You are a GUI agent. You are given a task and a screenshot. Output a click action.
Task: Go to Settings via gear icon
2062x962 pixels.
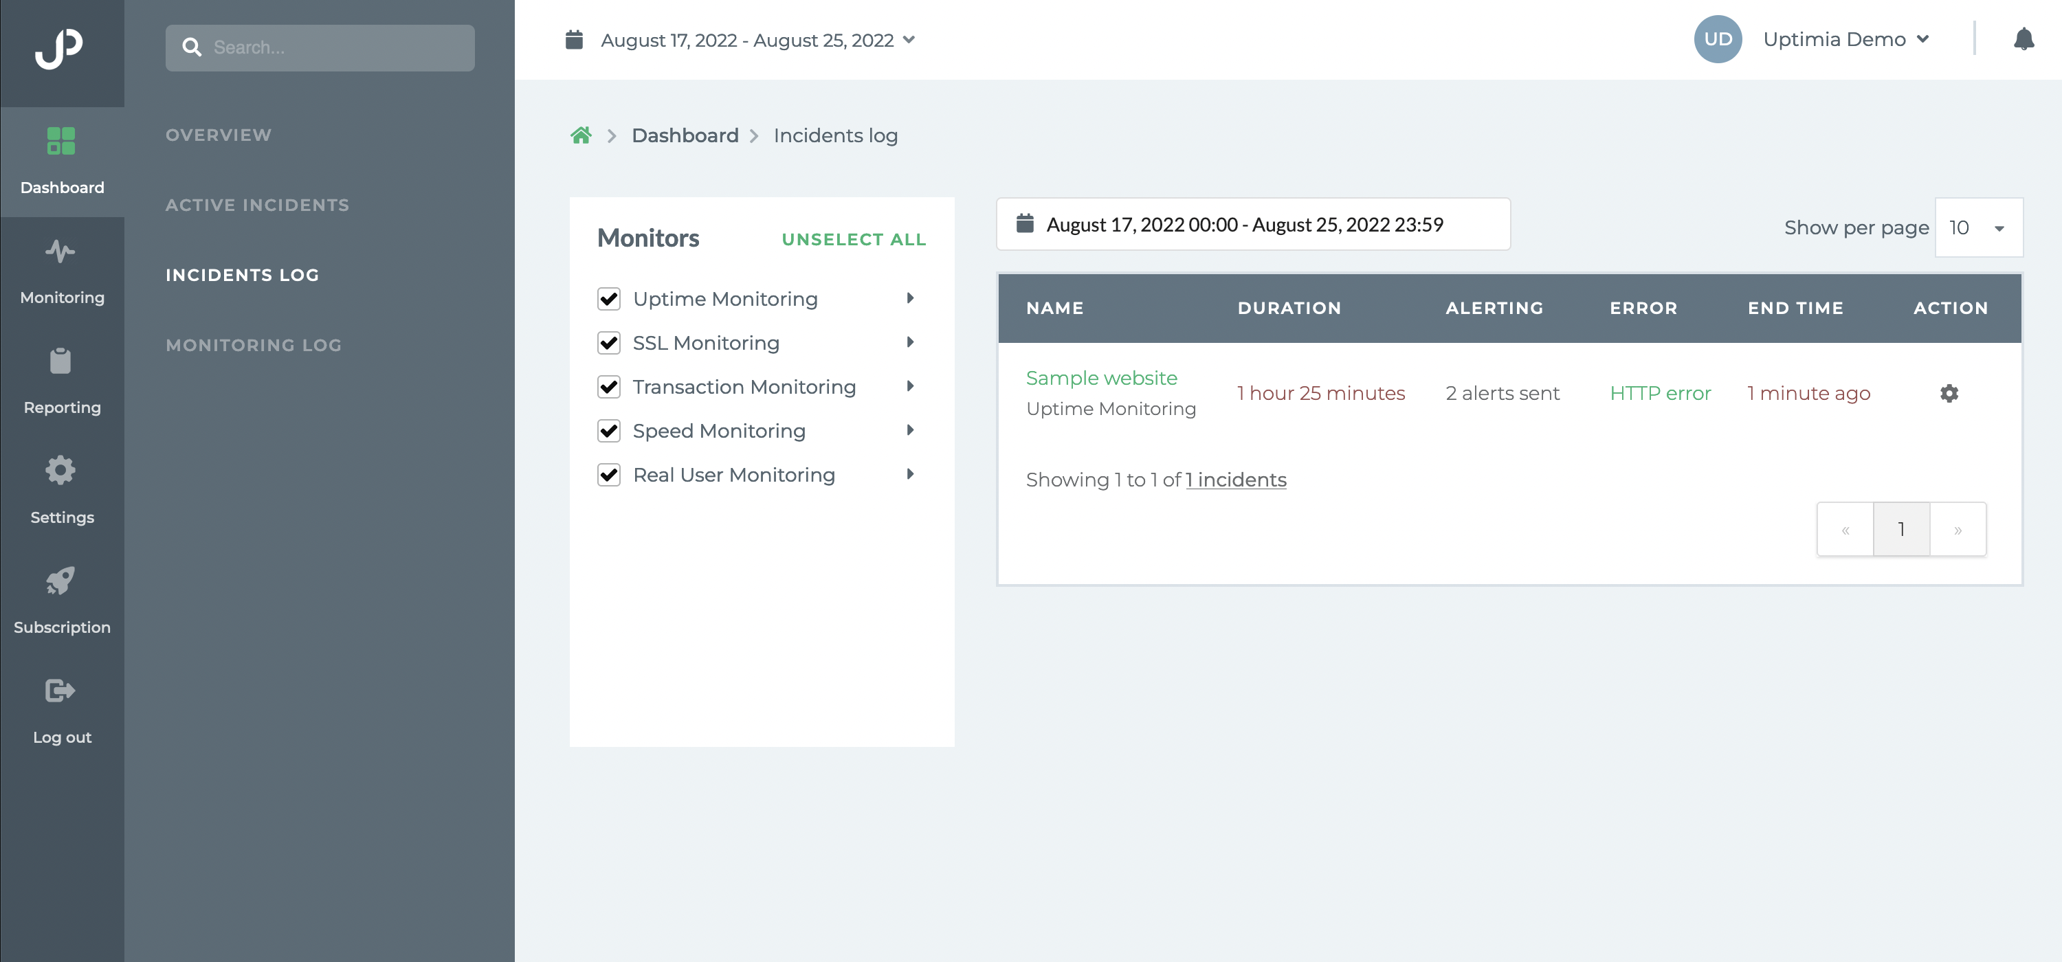pos(61,471)
